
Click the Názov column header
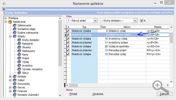pos(127,27)
